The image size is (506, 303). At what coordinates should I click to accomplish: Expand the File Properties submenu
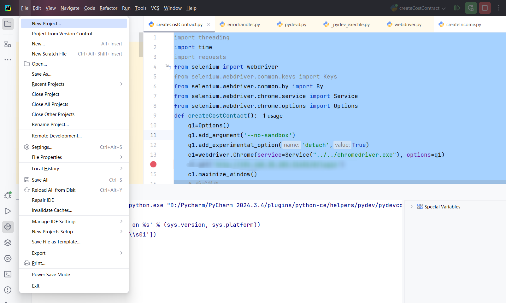(x=121, y=157)
